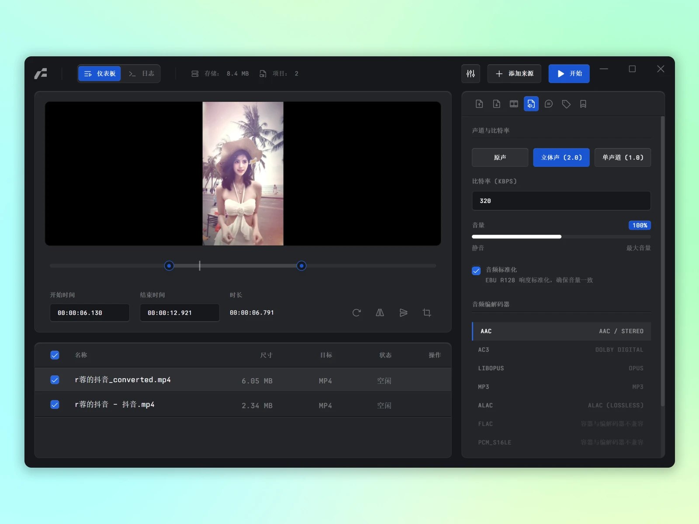Uncheck r蓉的抖音_converted.mp4 file checkbox

tap(55, 380)
